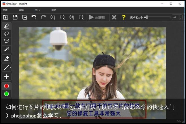Decrease the marker size with the down arrow

(x=181, y=19)
